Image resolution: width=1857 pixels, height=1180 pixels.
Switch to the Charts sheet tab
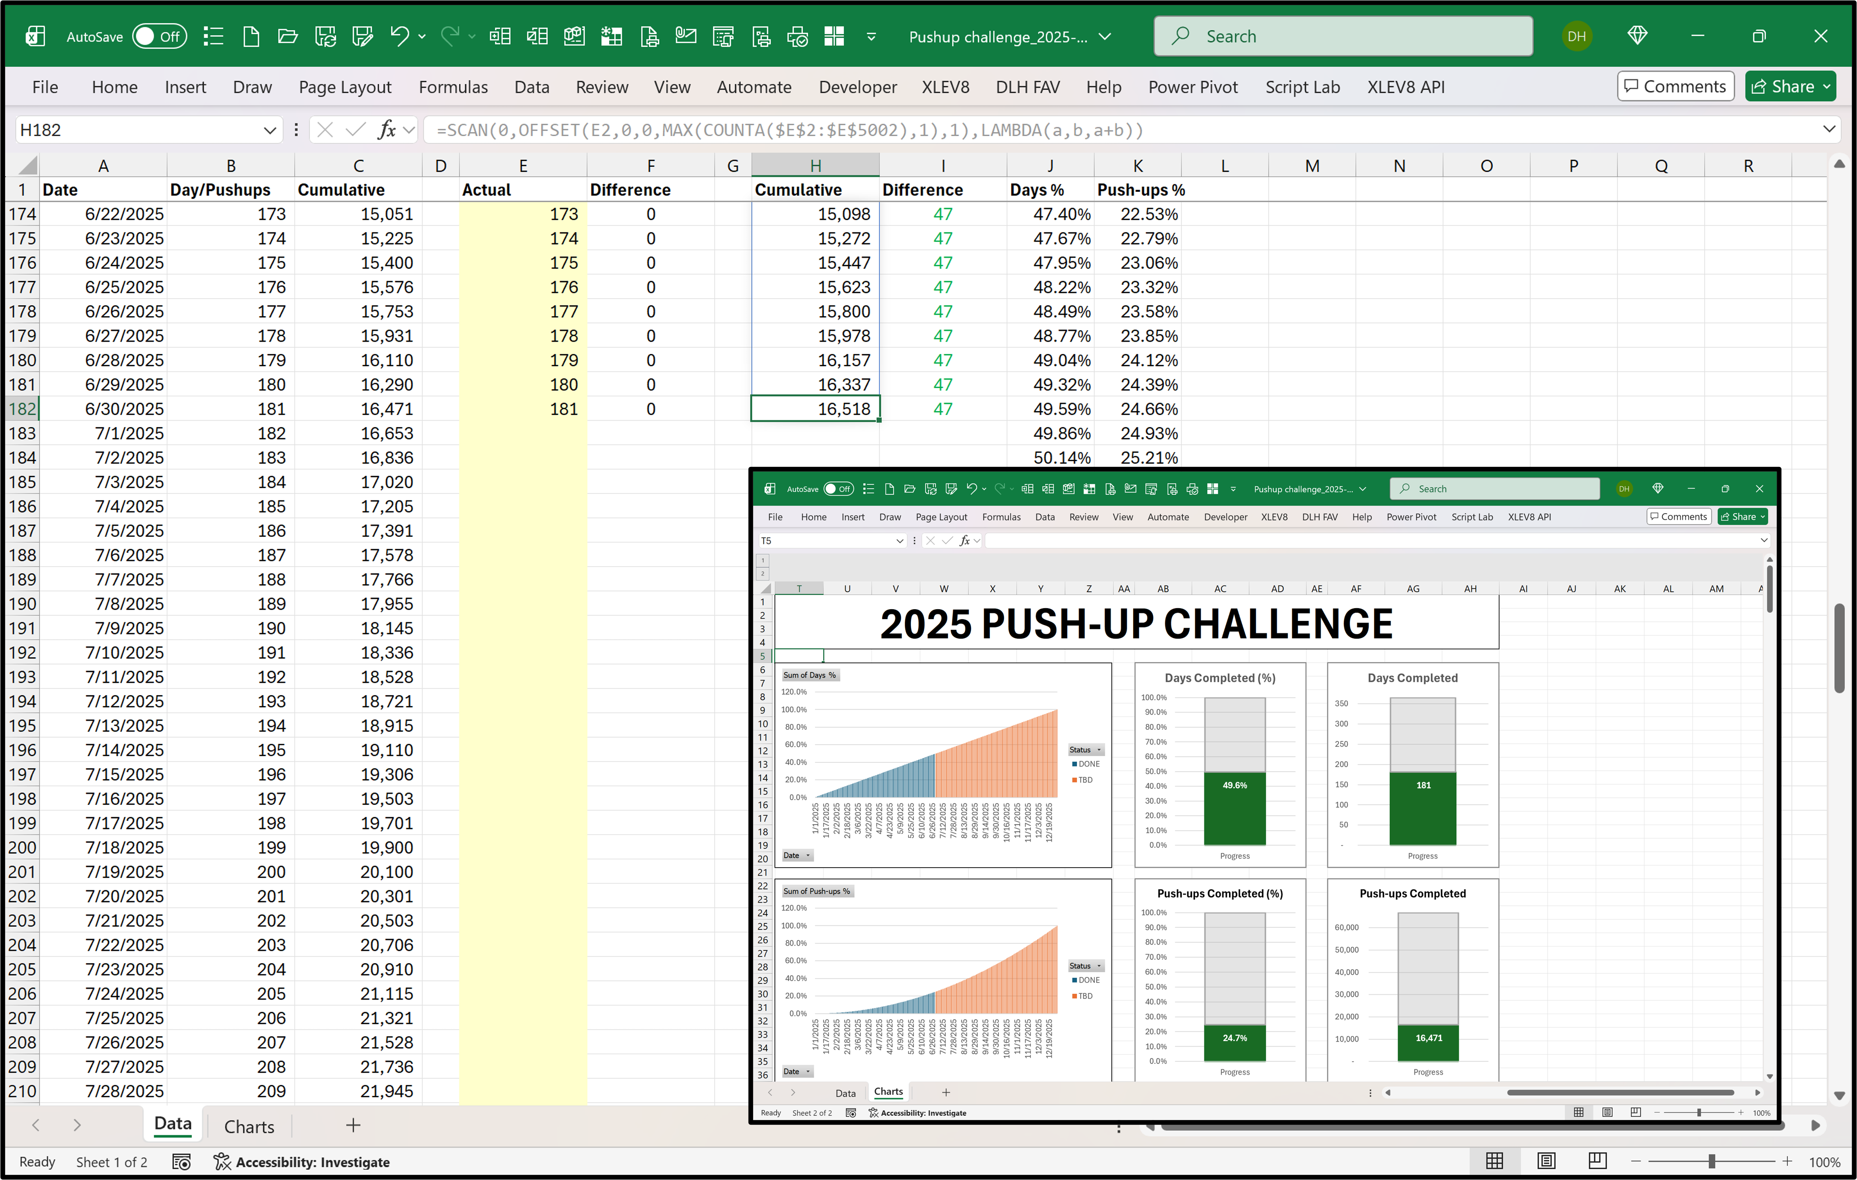pos(249,1126)
